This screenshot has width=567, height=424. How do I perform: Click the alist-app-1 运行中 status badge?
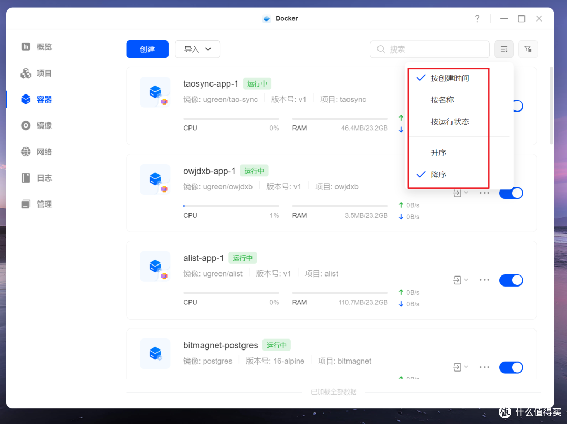243,258
